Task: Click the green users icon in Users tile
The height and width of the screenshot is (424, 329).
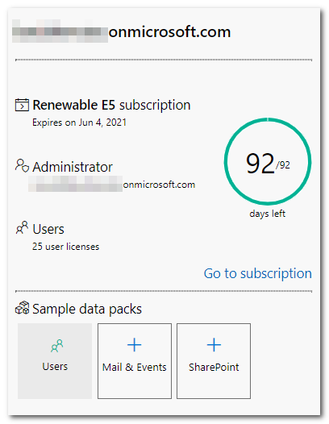Action: click(56, 346)
